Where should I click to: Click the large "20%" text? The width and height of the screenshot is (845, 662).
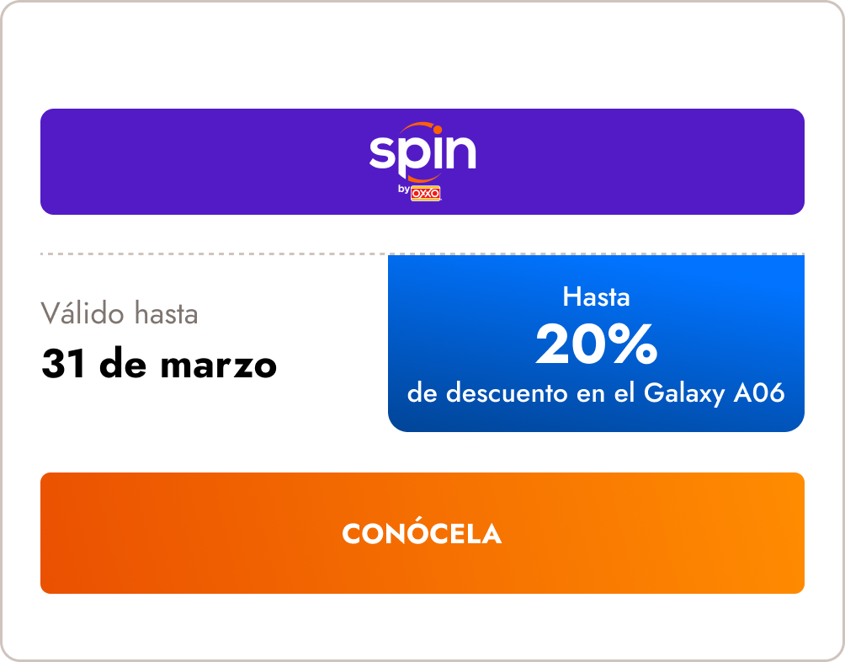(596, 345)
